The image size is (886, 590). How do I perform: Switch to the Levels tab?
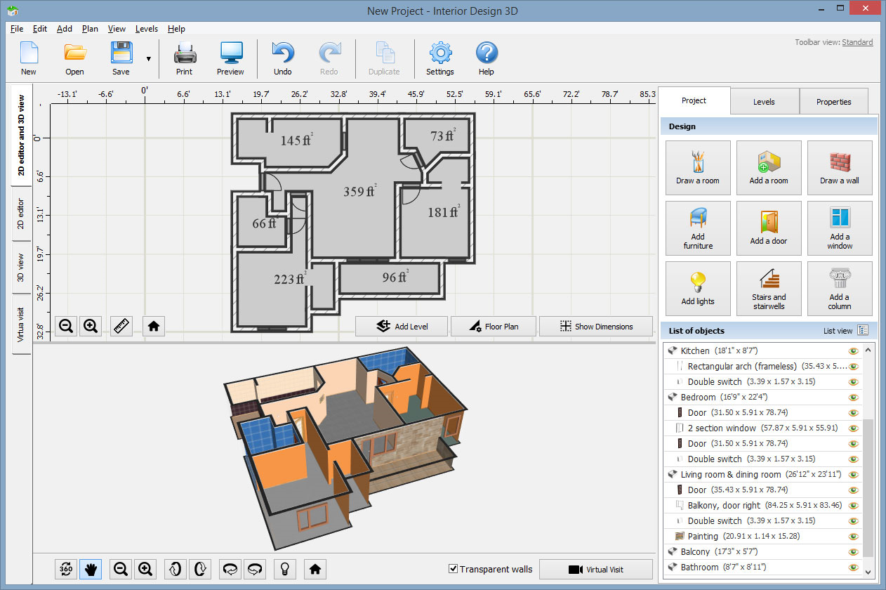click(765, 100)
